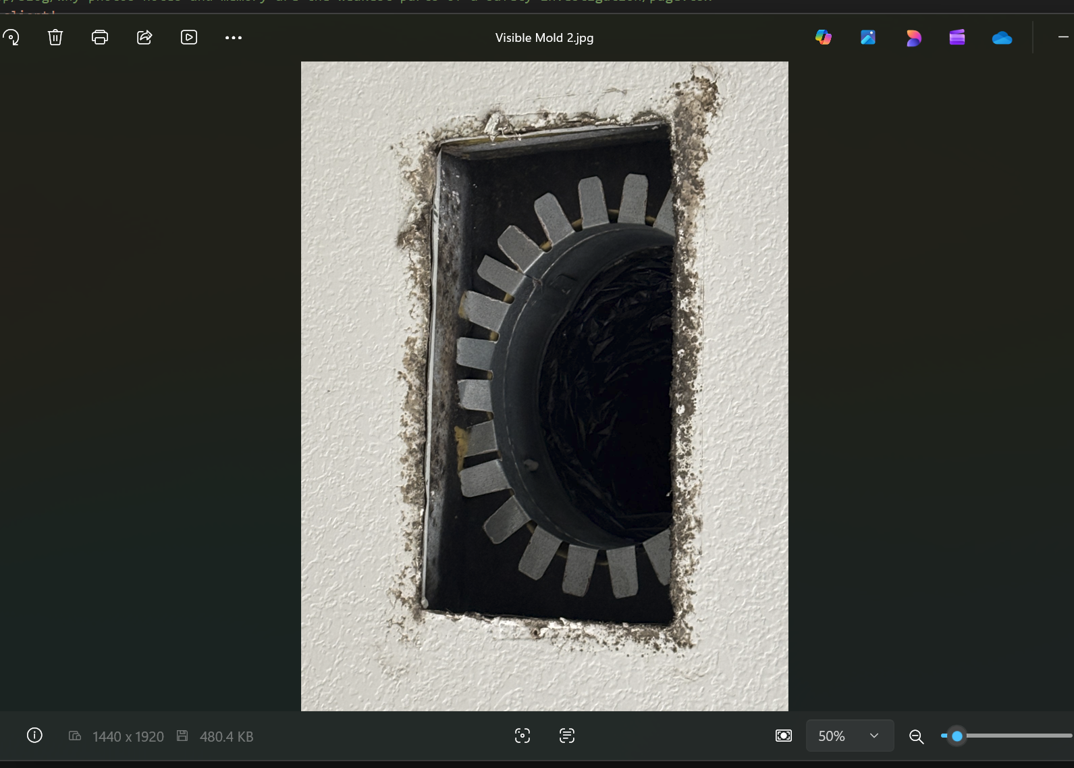Click the file size 480.4 KB

click(x=227, y=737)
